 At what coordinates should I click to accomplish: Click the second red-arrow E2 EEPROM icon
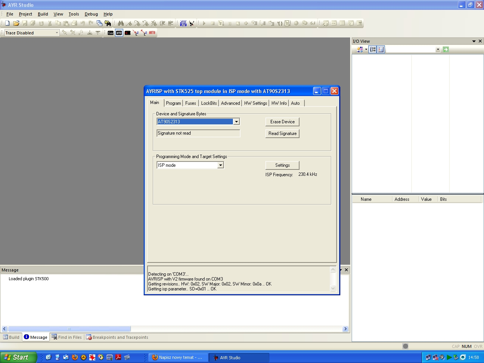click(x=144, y=33)
